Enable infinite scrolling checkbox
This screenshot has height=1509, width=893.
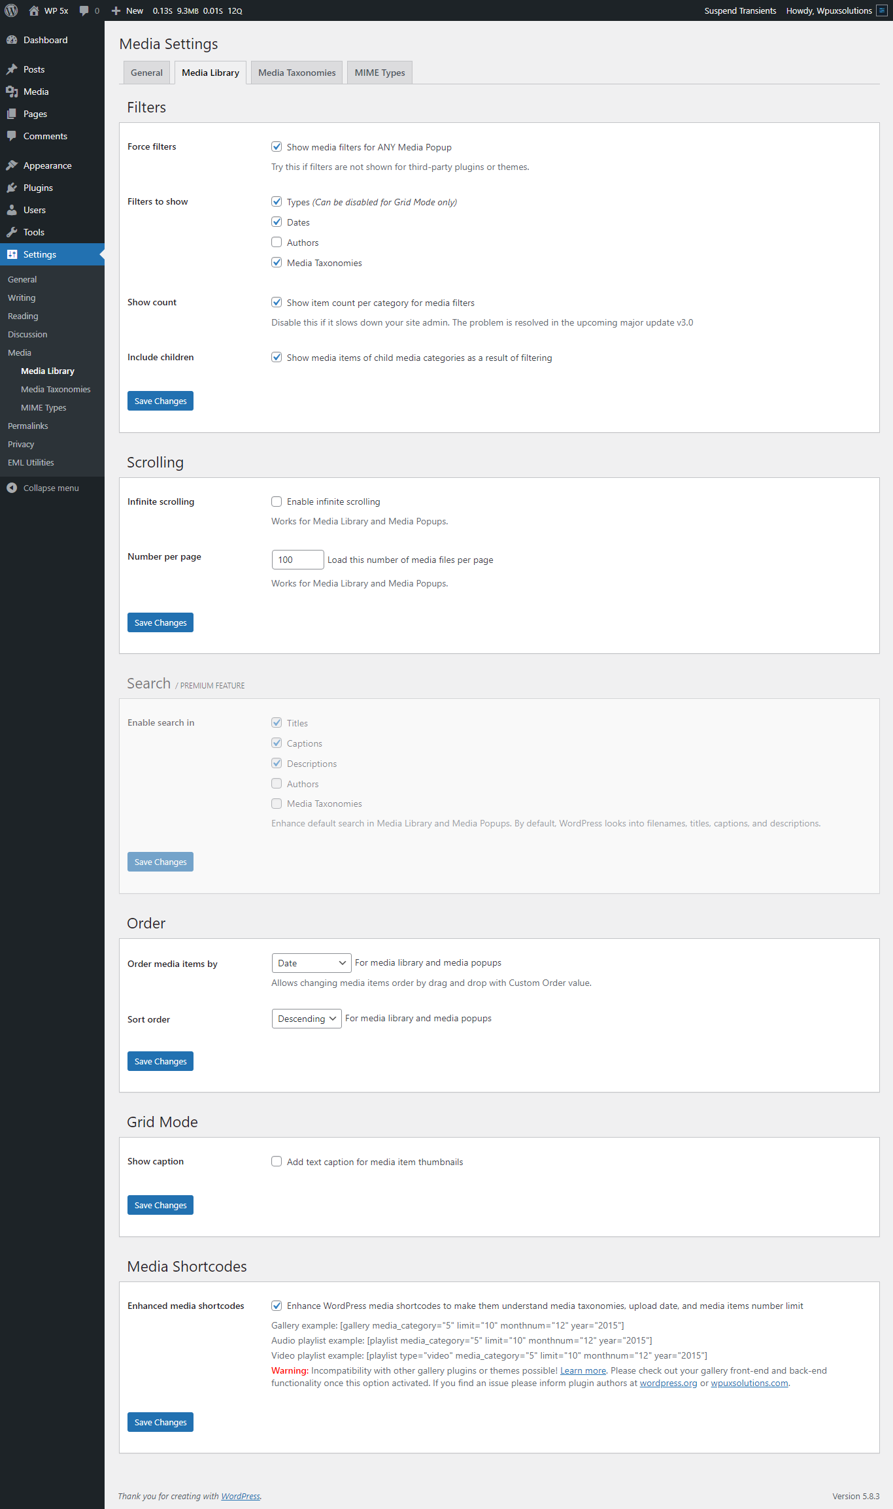[277, 501]
